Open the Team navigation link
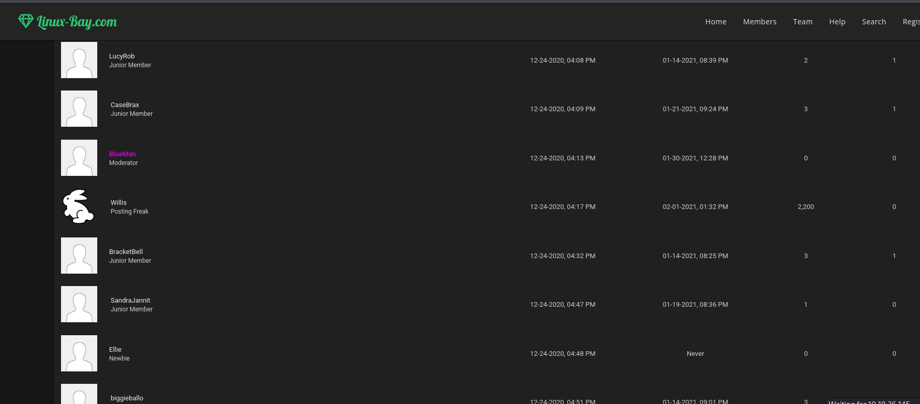920x404 pixels. click(803, 22)
